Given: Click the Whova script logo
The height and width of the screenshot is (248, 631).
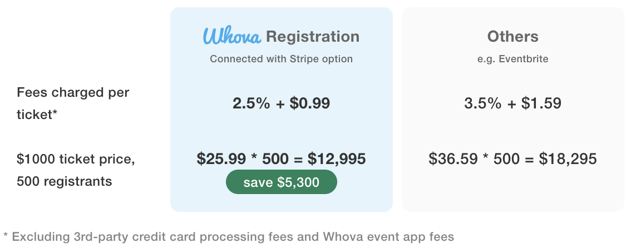Looking at the screenshot, I should tap(232, 36).
